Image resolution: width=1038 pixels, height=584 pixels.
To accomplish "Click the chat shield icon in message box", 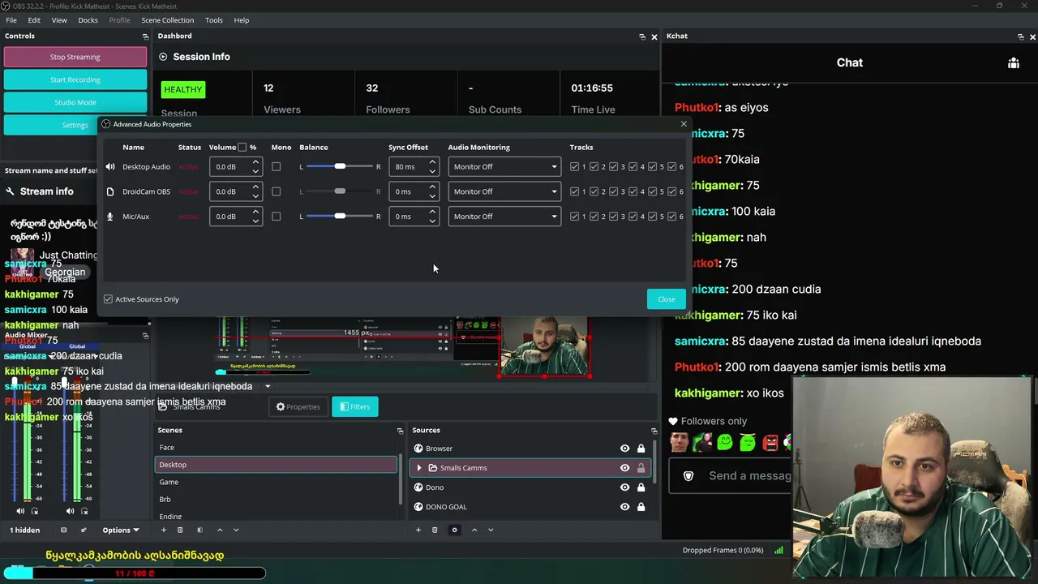I will (x=688, y=476).
